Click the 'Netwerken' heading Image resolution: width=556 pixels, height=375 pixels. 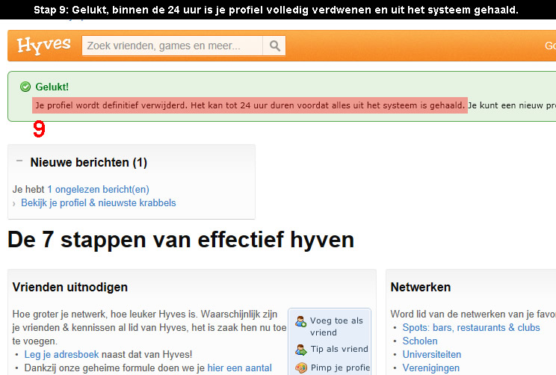[421, 287]
